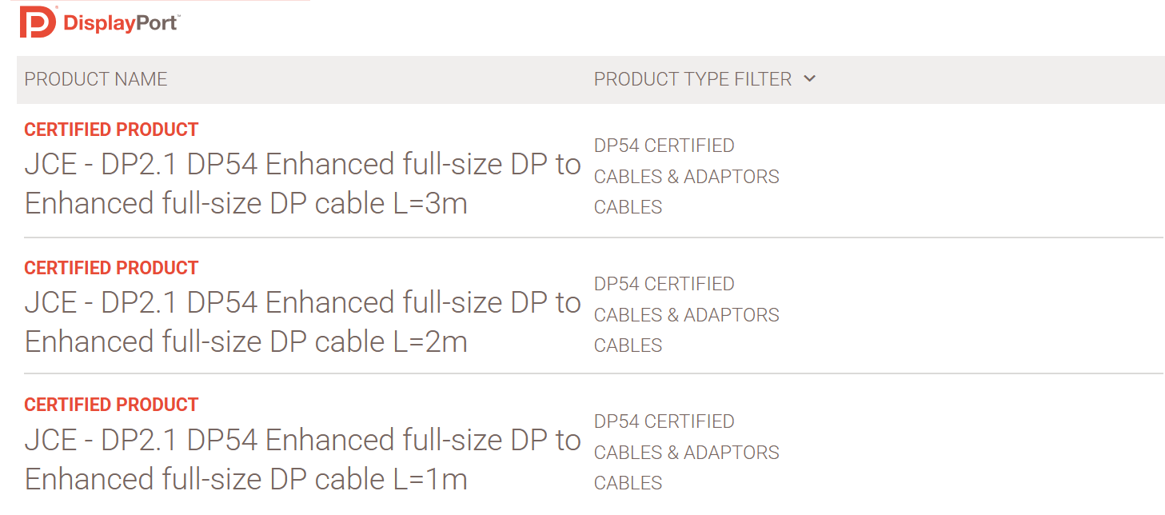Screen dimensions: 1165x515
Task: Select DP54 Certified tag in L=2m row
Action: [x=664, y=284]
